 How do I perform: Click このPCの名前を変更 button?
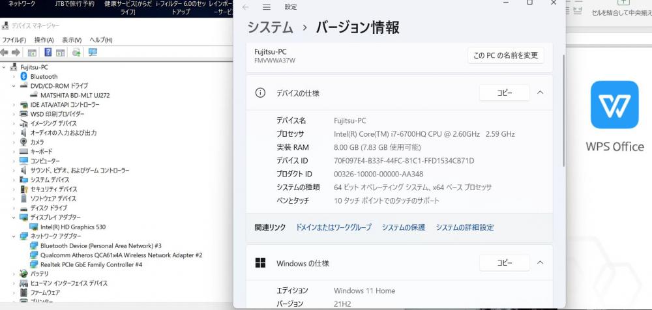tap(506, 55)
